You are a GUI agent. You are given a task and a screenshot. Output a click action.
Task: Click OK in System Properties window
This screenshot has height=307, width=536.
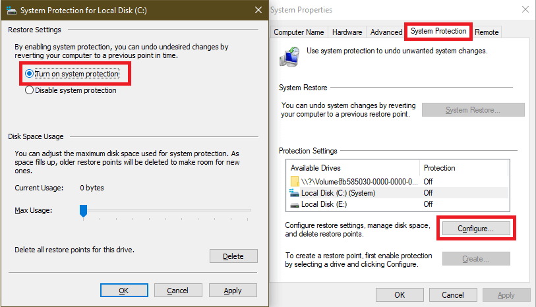[400, 294]
